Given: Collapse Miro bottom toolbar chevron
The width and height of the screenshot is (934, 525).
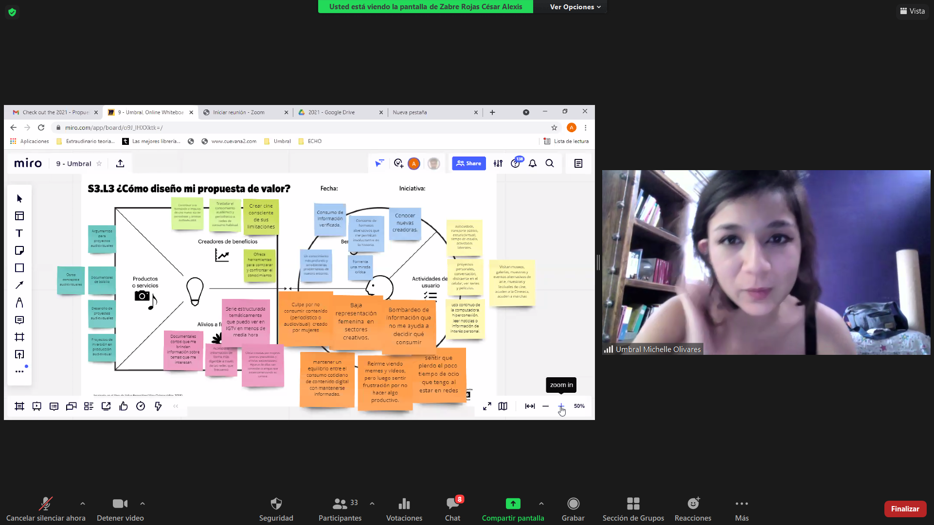Looking at the screenshot, I should (176, 406).
